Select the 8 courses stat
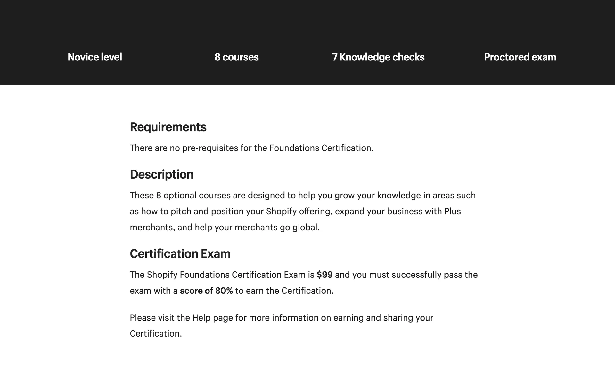 point(236,57)
